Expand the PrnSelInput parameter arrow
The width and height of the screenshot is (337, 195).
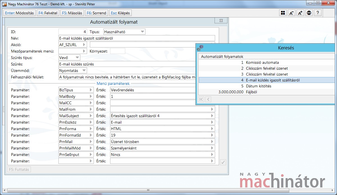pyautogui.click(x=91, y=155)
